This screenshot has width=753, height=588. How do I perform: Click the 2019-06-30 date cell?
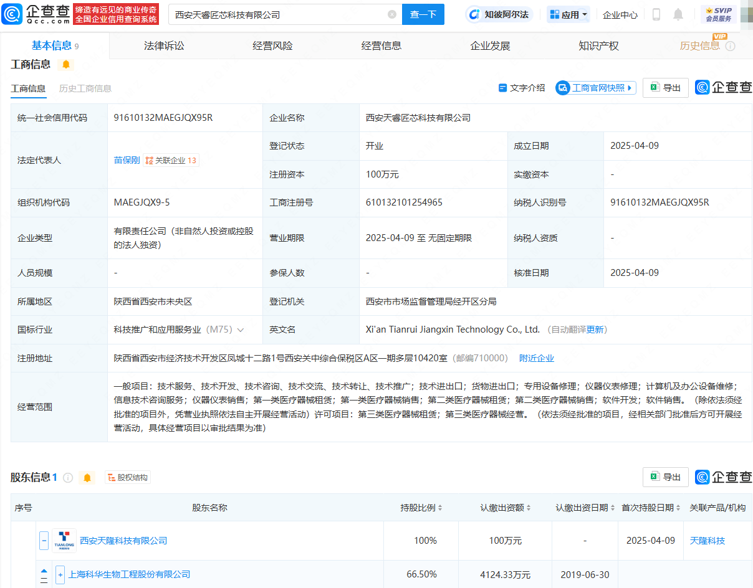pos(585,574)
